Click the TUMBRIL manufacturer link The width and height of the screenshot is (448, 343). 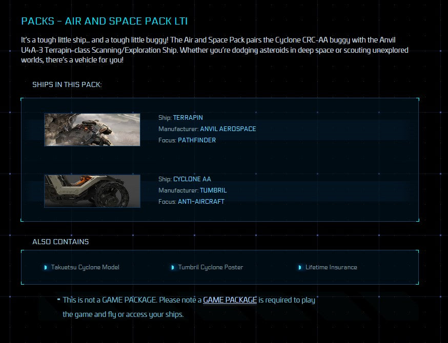213,190
